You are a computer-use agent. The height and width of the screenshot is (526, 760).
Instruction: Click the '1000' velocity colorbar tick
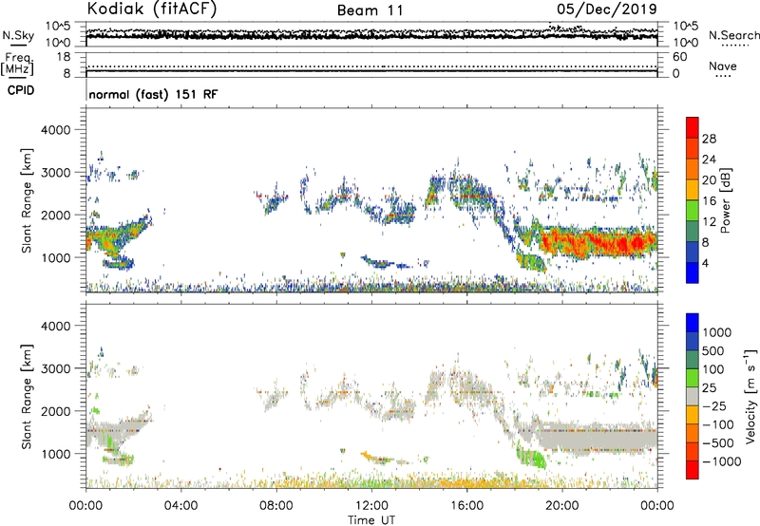[x=717, y=332]
